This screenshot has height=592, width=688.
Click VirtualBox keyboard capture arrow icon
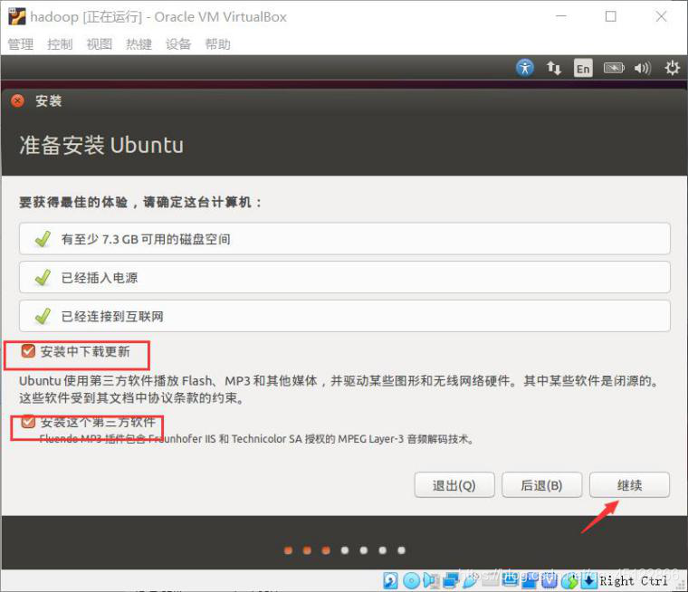589,580
